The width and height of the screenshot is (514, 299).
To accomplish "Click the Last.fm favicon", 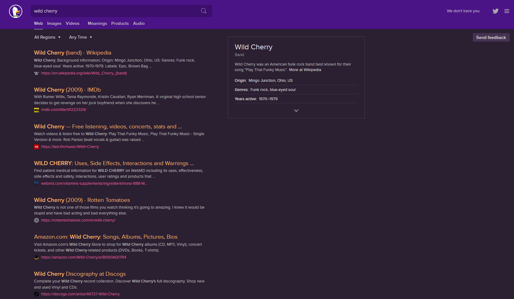I will coord(37,147).
